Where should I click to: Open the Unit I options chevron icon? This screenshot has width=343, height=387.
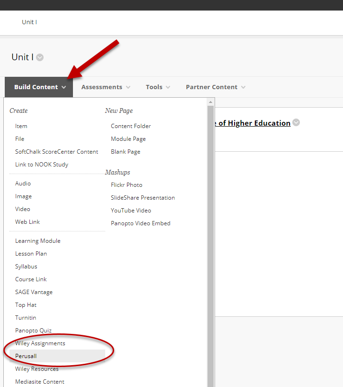tap(40, 57)
